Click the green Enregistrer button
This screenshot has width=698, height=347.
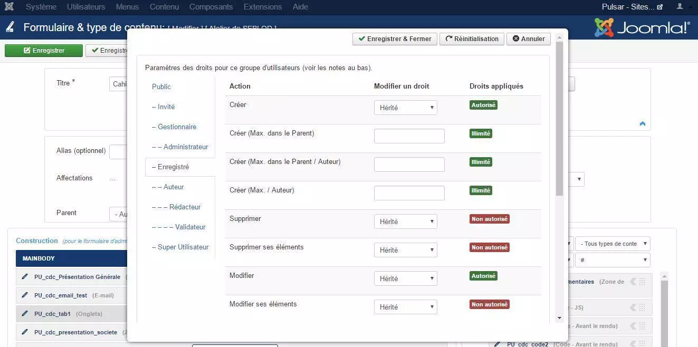click(44, 51)
